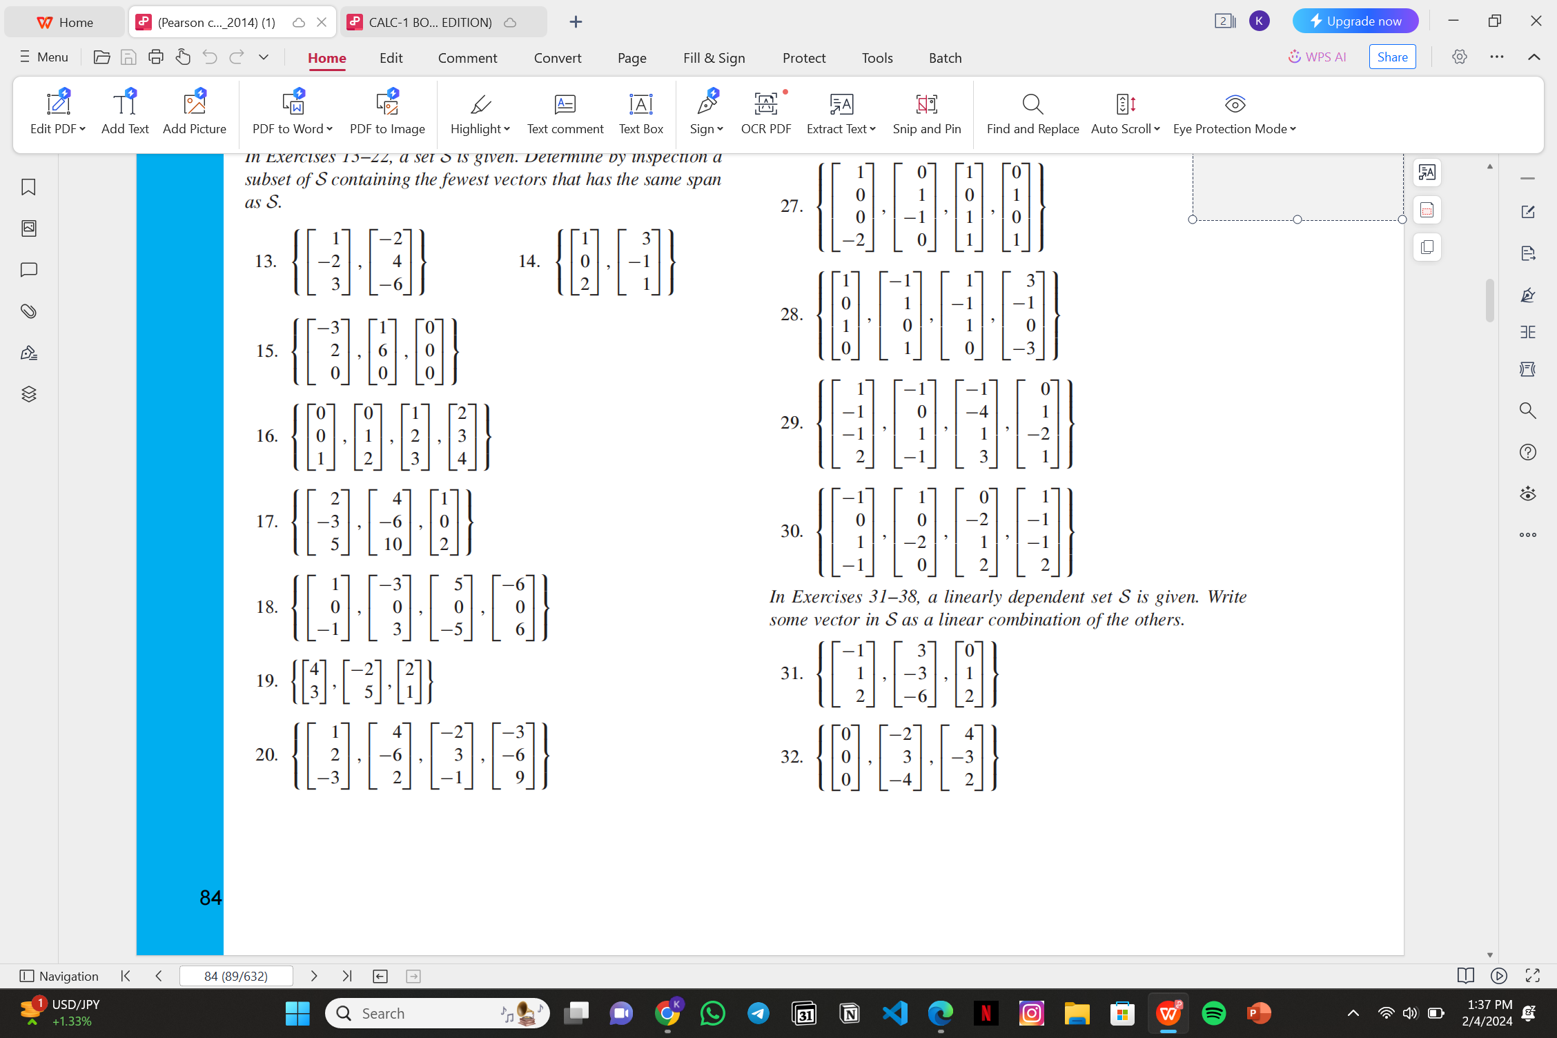
Task: Expand Eye Protection Mode options
Action: [1234, 114]
